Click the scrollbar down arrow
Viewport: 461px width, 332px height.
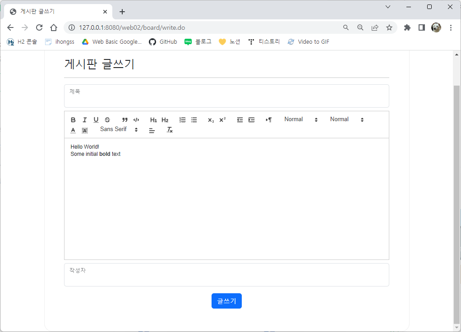click(456, 327)
